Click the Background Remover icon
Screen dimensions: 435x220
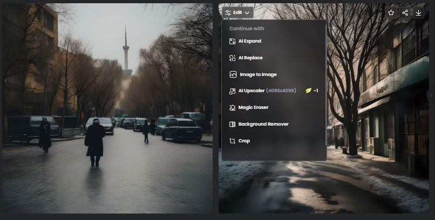coord(233,124)
